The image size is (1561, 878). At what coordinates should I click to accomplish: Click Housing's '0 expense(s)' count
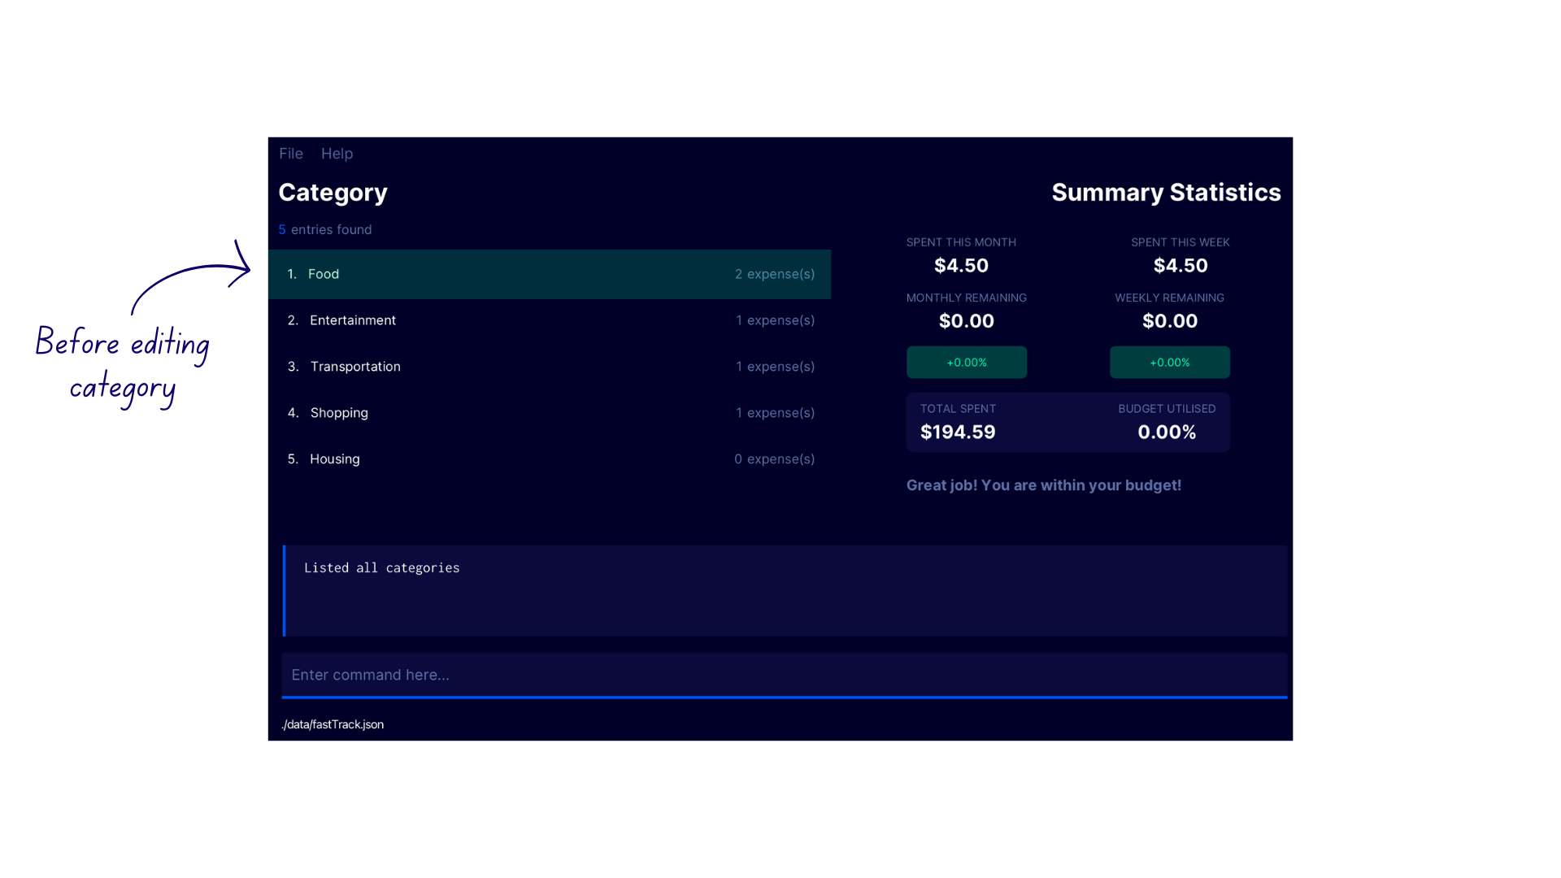click(775, 459)
